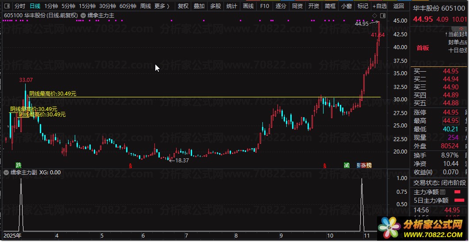Screen dimensions: 470x242
Task: Open the 多股 multi-stock view
Action: point(215,6)
